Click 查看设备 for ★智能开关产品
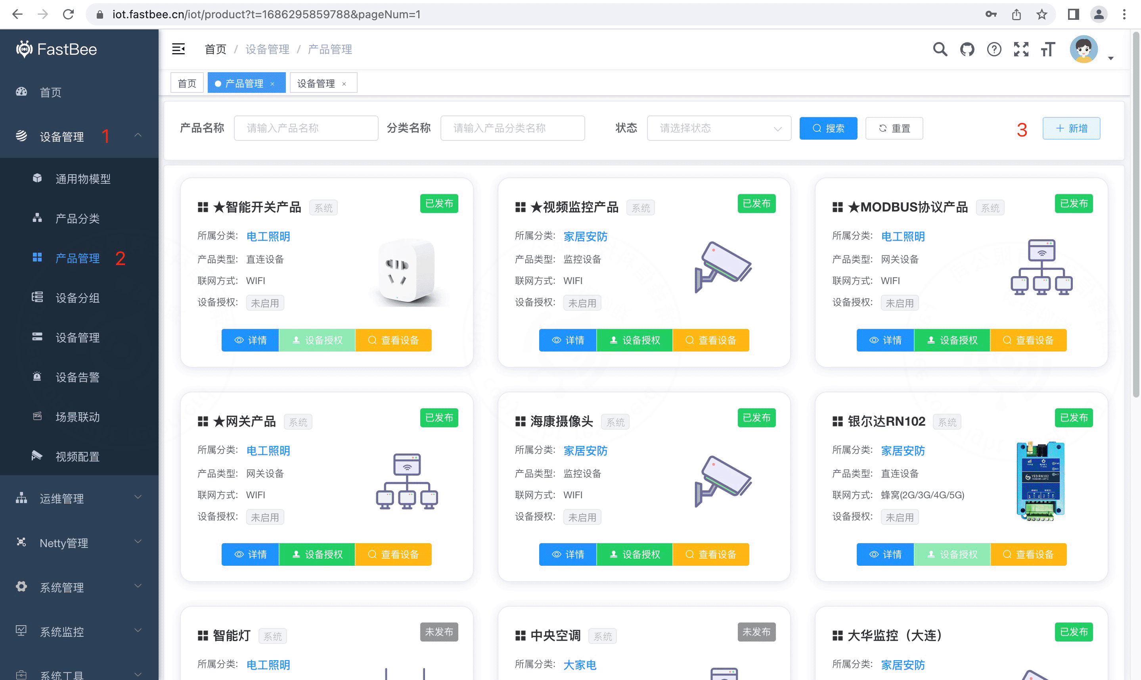1141x680 pixels. [x=393, y=340]
